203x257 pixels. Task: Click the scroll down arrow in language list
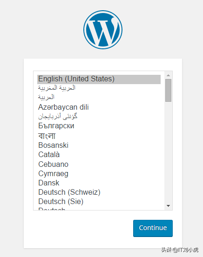click(x=168, y=206)
